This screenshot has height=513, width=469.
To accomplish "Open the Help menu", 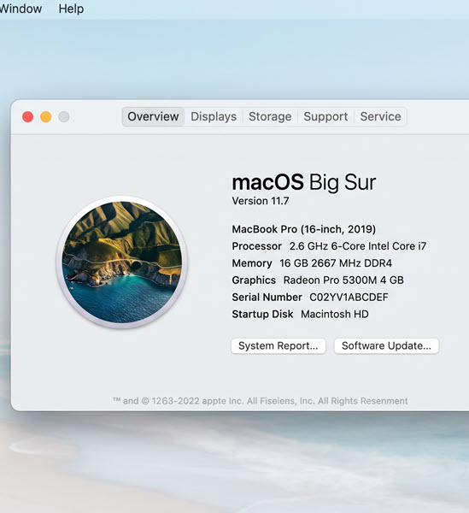I will tap(71, 9).
